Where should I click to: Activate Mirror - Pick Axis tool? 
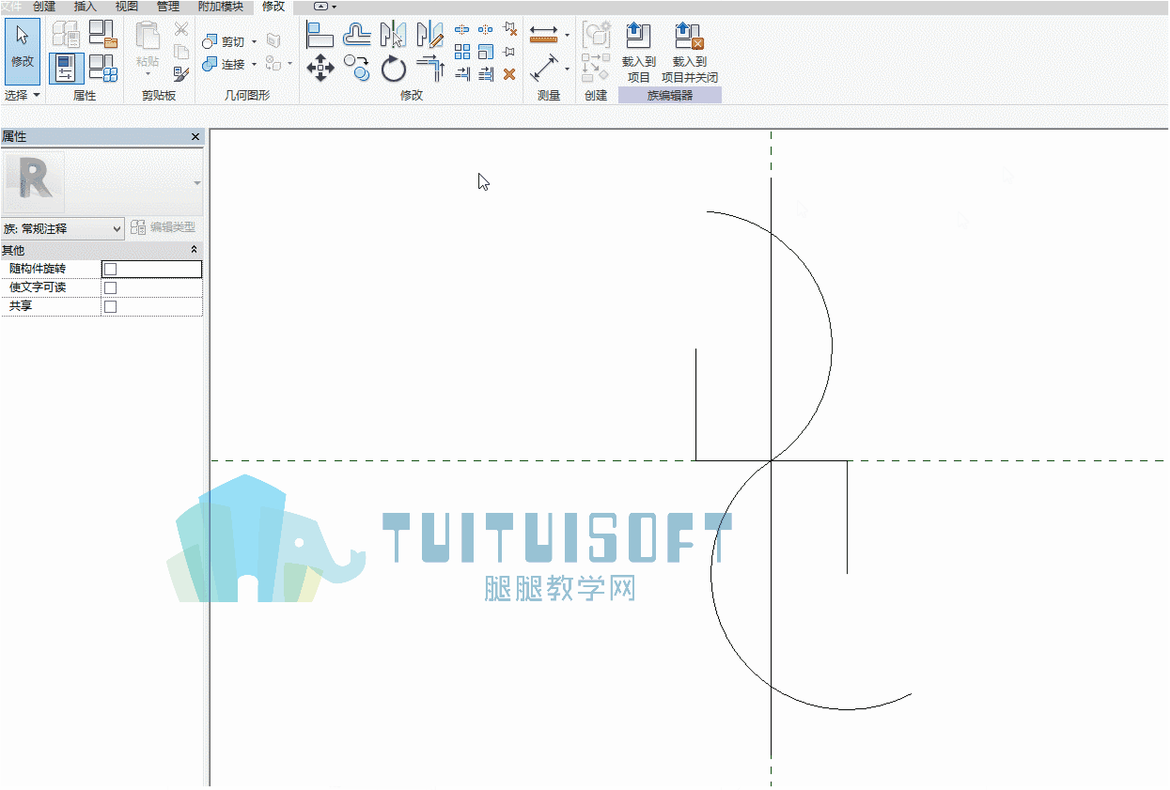click(393, 35)
